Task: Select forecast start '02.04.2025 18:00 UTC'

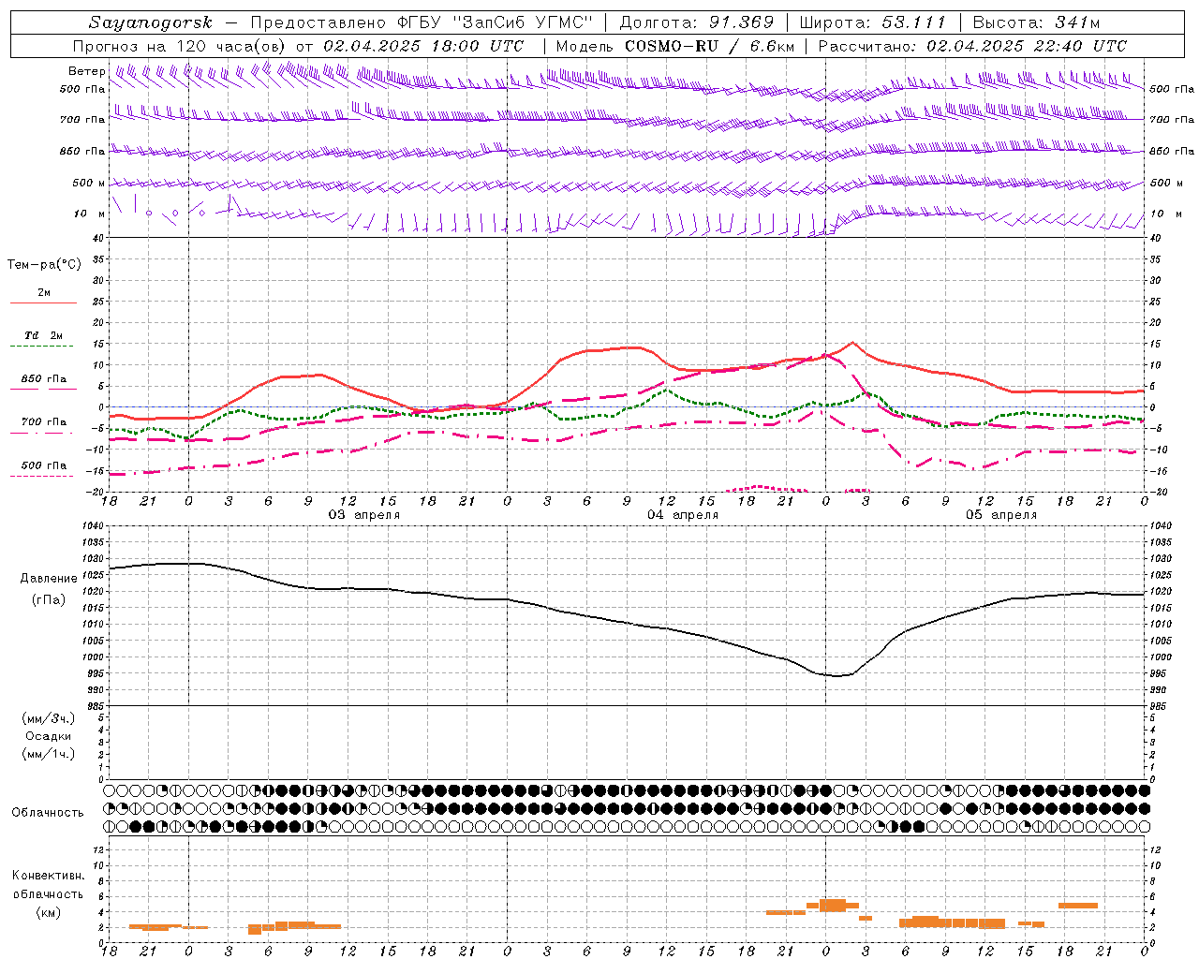Action: tap(423, 46)
